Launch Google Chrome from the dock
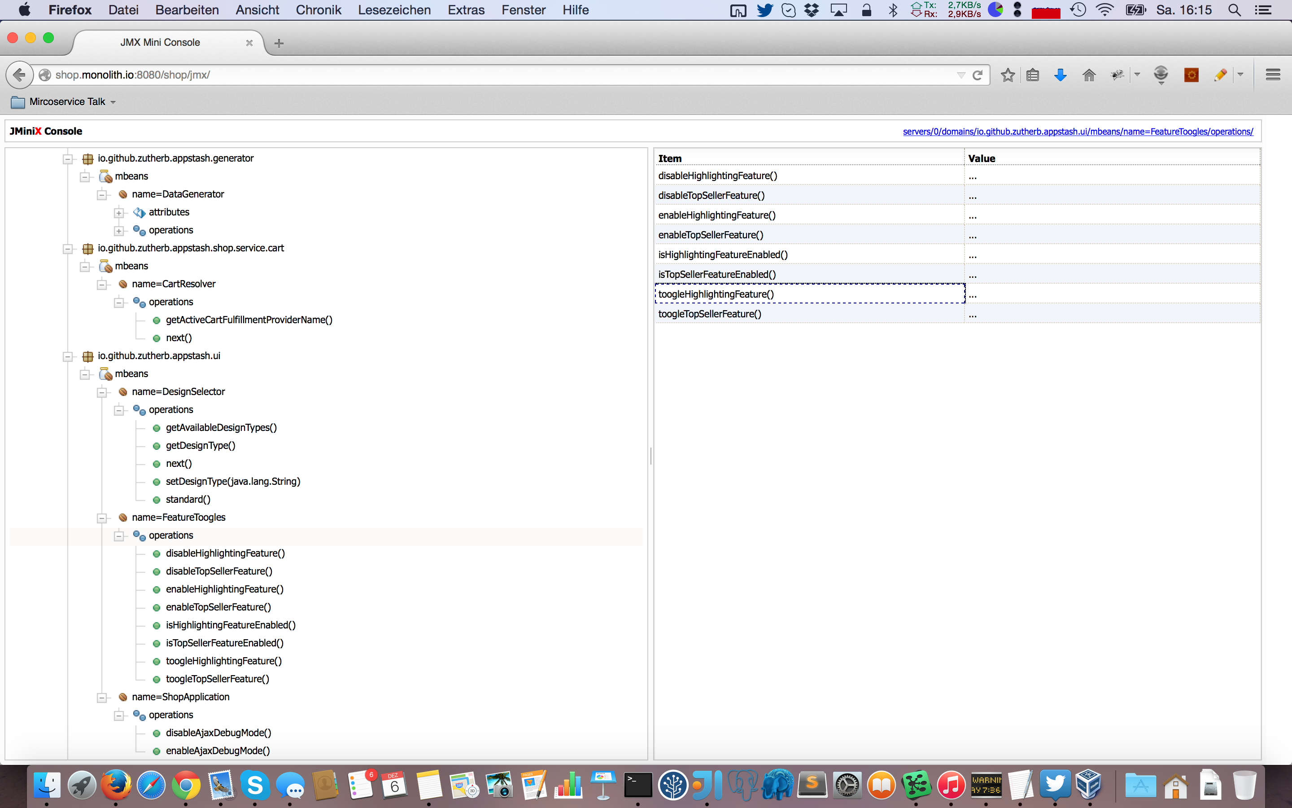The height and width of the screenshot is (808, 1292). [185, 786]
